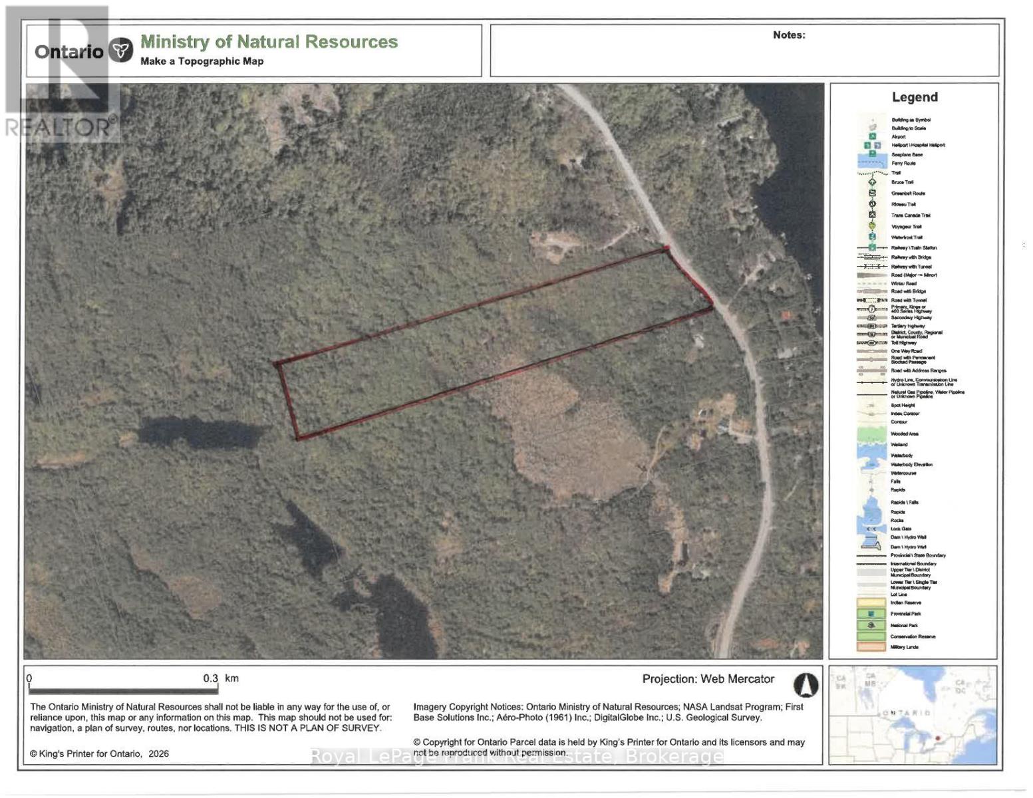
Task: Click the 'Wetland' legend label
Action: [899, 444]
